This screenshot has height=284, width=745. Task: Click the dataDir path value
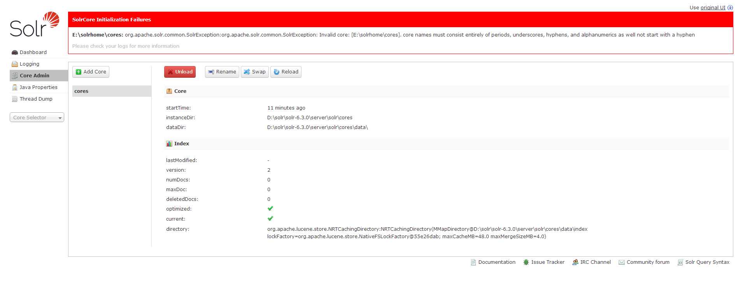317,127
